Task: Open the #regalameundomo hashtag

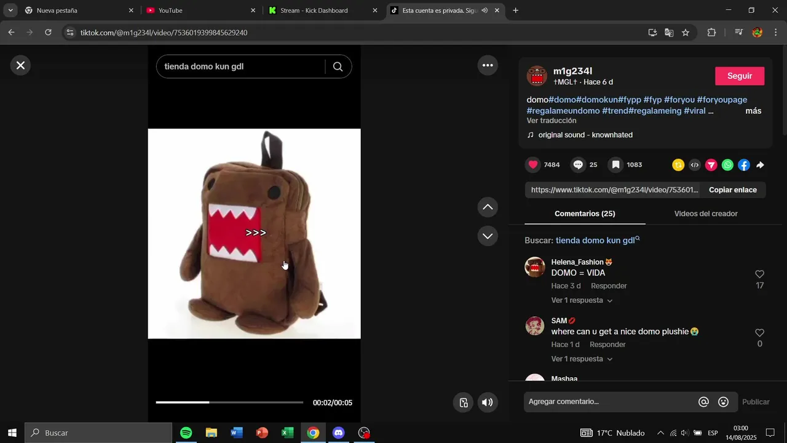Action: click(x=563, y=111)
